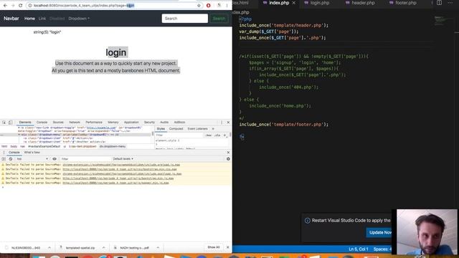The width and height of the screenshot is (459, 258).
Task: Open bootstrap.min.css.map warning link
Action: click(x=120, y=169)
